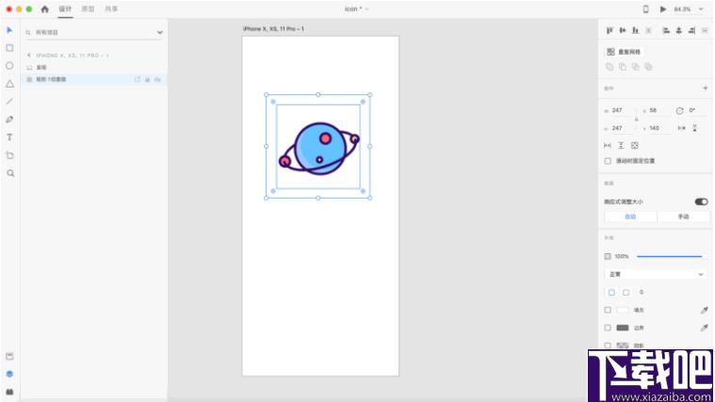Click the planet icon on the artboard
Viewport: 715px width, 402px height.
319,149
